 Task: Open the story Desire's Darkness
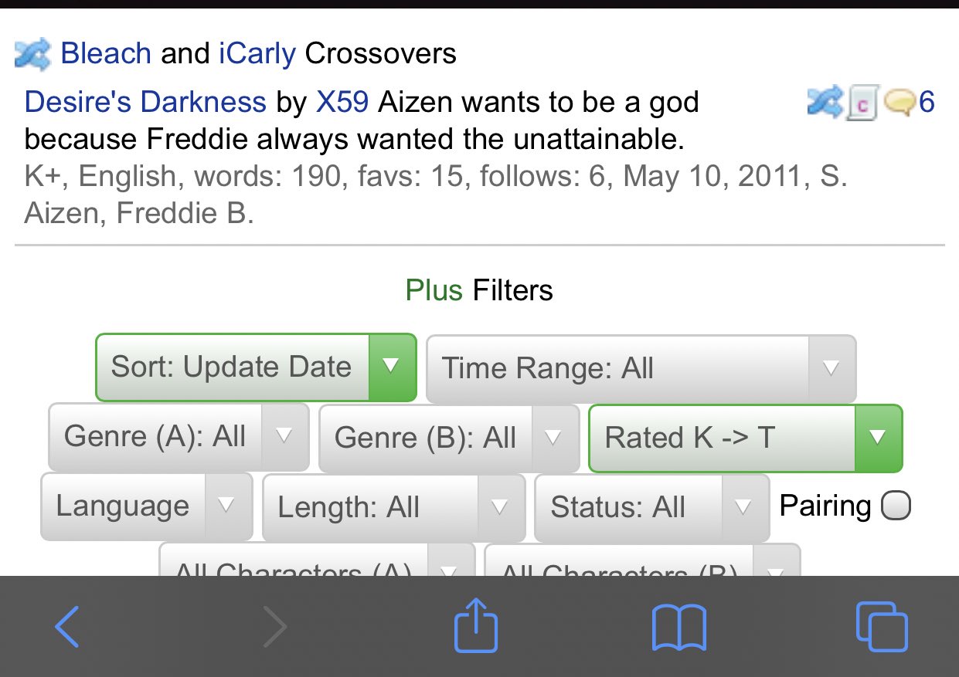(x=145, y=102)
